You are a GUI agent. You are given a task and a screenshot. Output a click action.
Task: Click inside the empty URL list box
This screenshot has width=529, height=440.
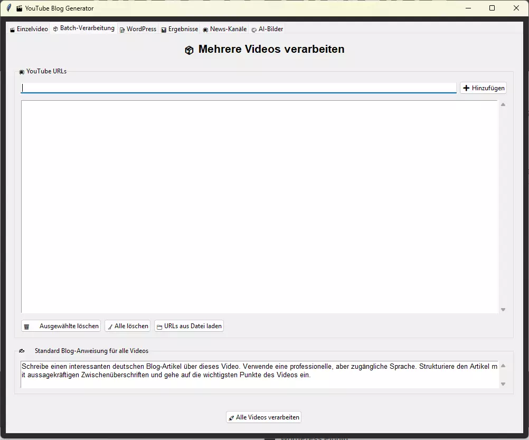[259, 207]
